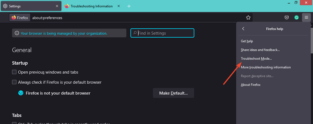Click the bookmark star icon in address bar

point(248,18)
